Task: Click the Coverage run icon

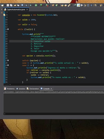Action: pyautogui.click(x=41, y=5)
